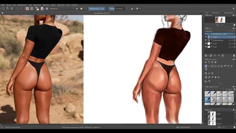Image resolution: width=236 pixels, height=133 pixels.
Task: Redo the undone action
Action: pyautogui.click(x=21, y=8)
